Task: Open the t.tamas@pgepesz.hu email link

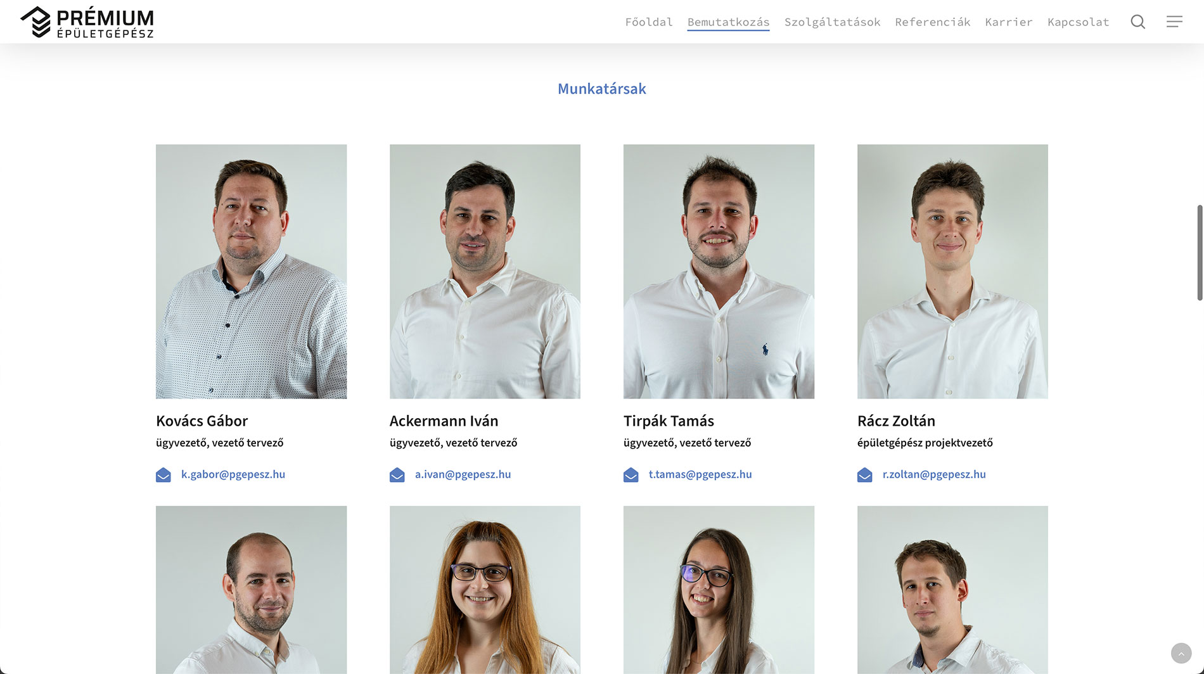Action: pyautogui.click(x=700, y=474)
